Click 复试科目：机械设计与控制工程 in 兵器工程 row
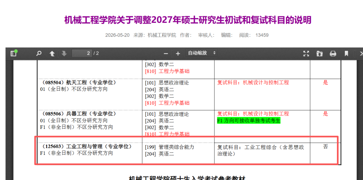Viewport: 363px width, 180px height. (x=253, y=114)
